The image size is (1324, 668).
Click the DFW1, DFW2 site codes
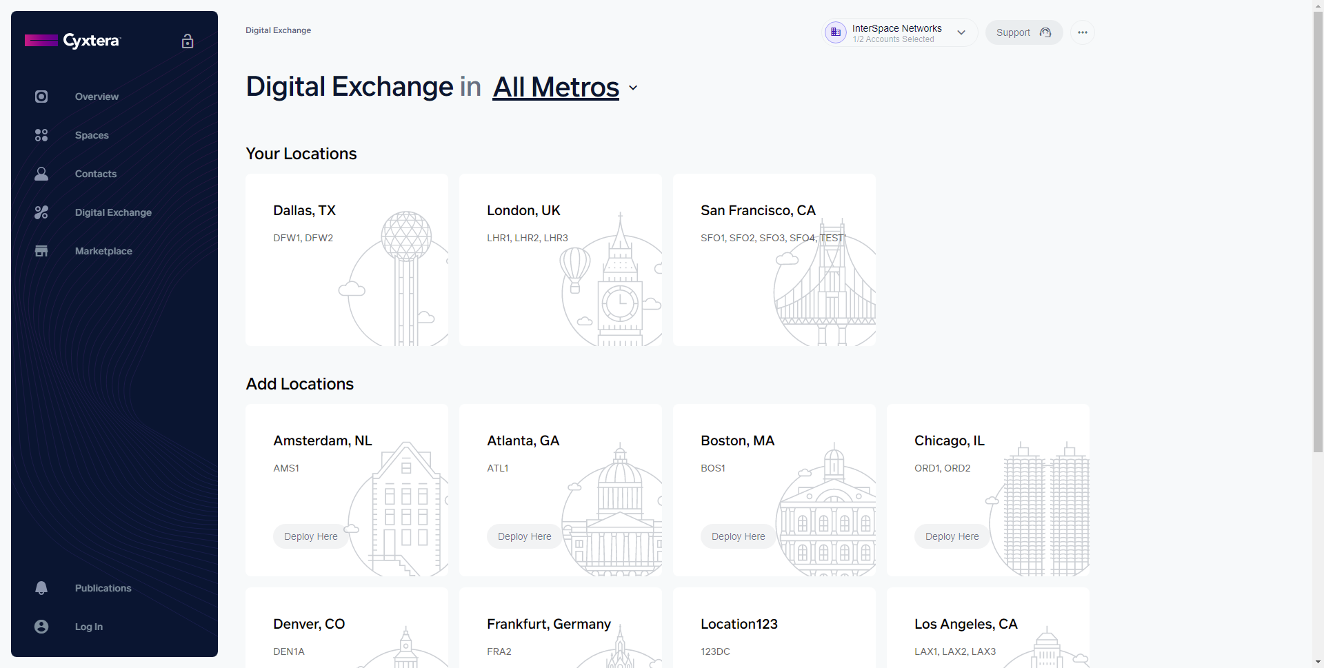click(x=303, y=238)
